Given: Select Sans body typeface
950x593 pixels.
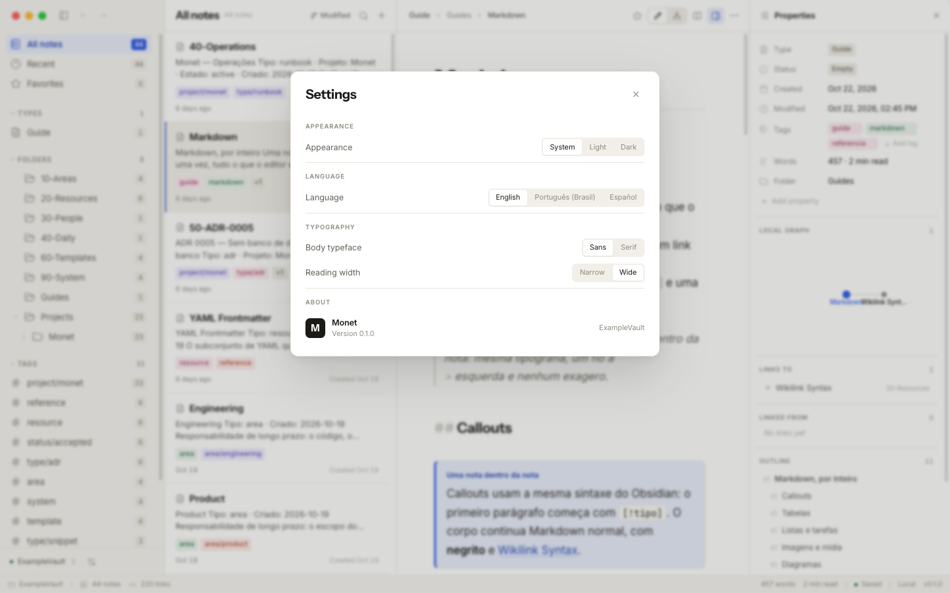Looking at the screenshot, I should click(598, 247).
